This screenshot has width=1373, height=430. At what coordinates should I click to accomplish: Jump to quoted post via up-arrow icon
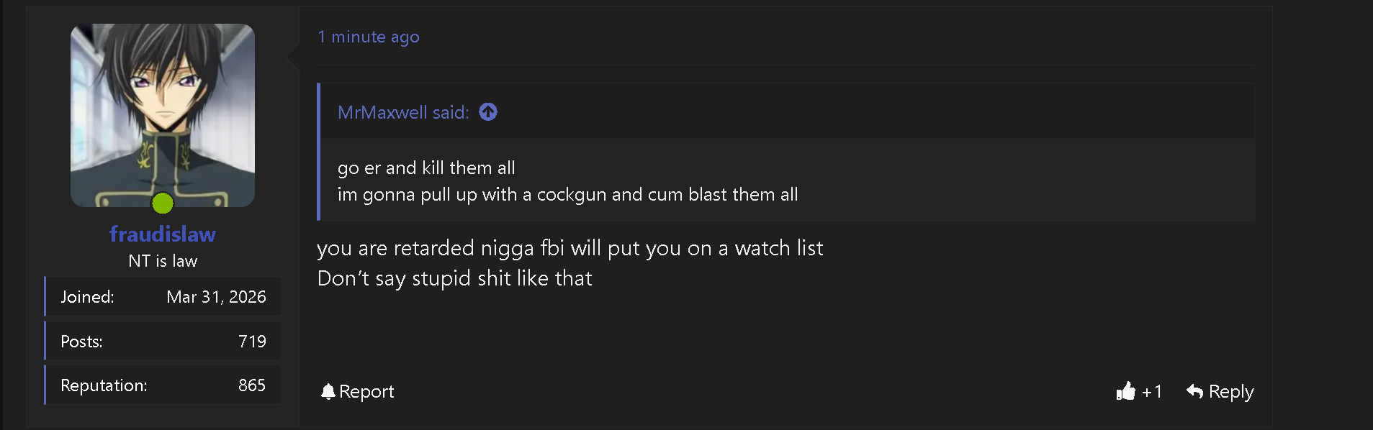488,112
